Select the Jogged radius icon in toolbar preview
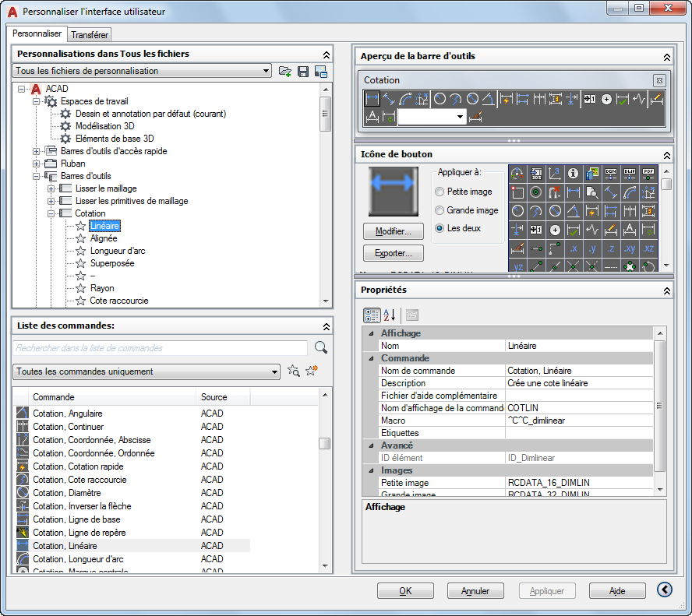This screenshot has height=616, width=692. click(456, 99)
